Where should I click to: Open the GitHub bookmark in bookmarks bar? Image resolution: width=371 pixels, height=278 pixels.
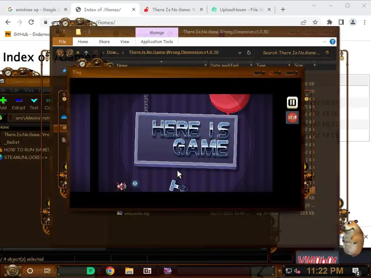[28, 34]
